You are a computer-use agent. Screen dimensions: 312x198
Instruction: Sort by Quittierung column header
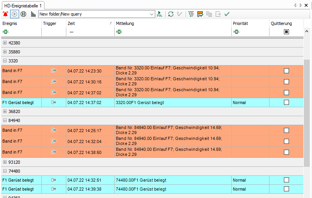(286, 23)
